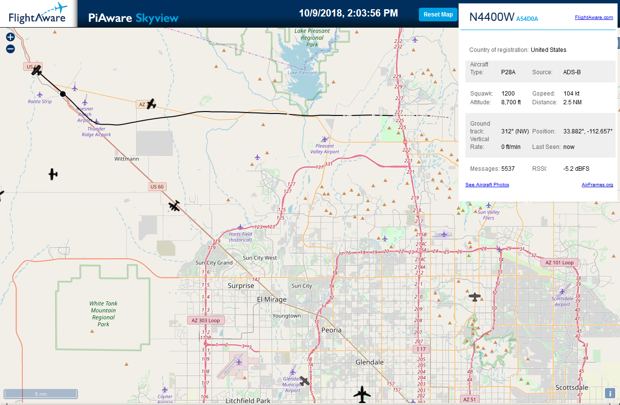
Task: Click the AZ 303 Loop highway shield
Action: click(205, 320)
